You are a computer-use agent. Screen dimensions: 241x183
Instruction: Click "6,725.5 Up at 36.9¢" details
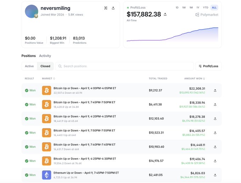(x=65, y=177)
